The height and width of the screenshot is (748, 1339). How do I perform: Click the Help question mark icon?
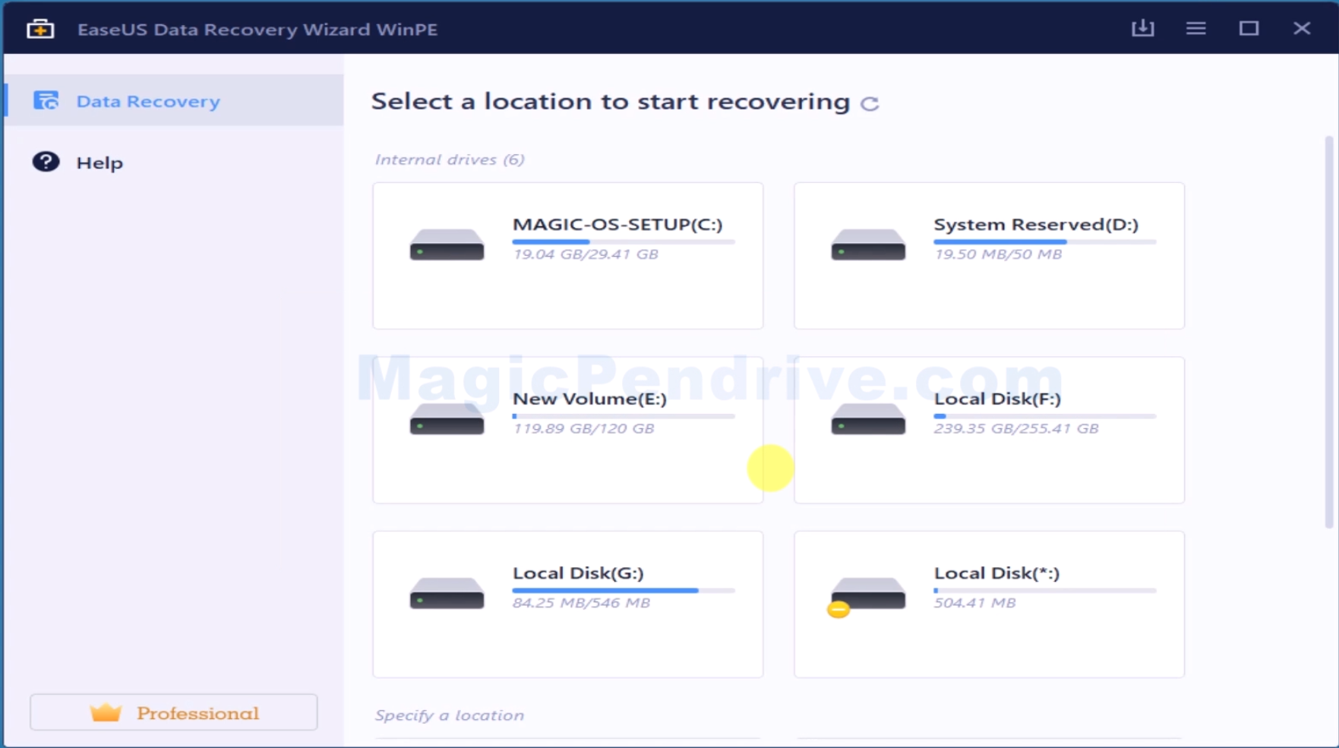[46, 162]
